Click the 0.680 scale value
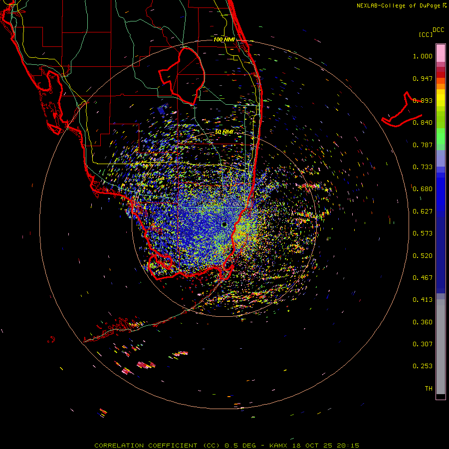This screenshot has width=449, height=449. pos(423,189)
